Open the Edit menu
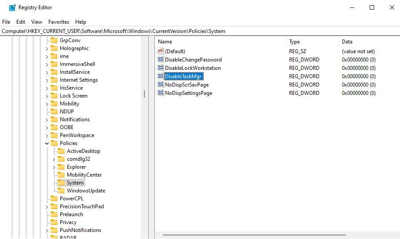This screenshot has width=400, height=239. tap(21, 22)
